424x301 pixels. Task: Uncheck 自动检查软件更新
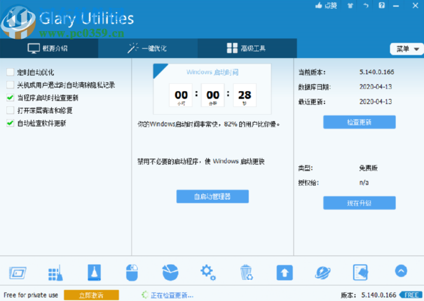click(10, 123)
